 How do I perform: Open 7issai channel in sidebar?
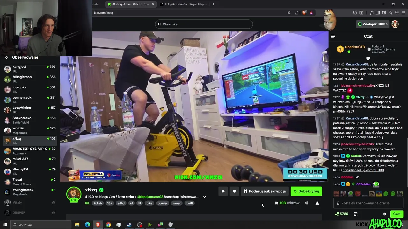[x=30, y=181]
